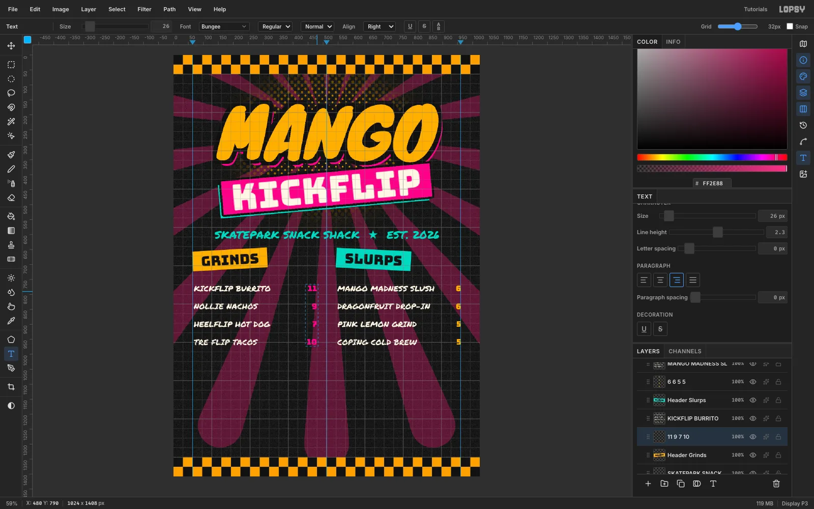Image resolution: width=814 pixels, height=509 pixels.
Task: Select the Brush tool
Action: [x=11, y=155]
